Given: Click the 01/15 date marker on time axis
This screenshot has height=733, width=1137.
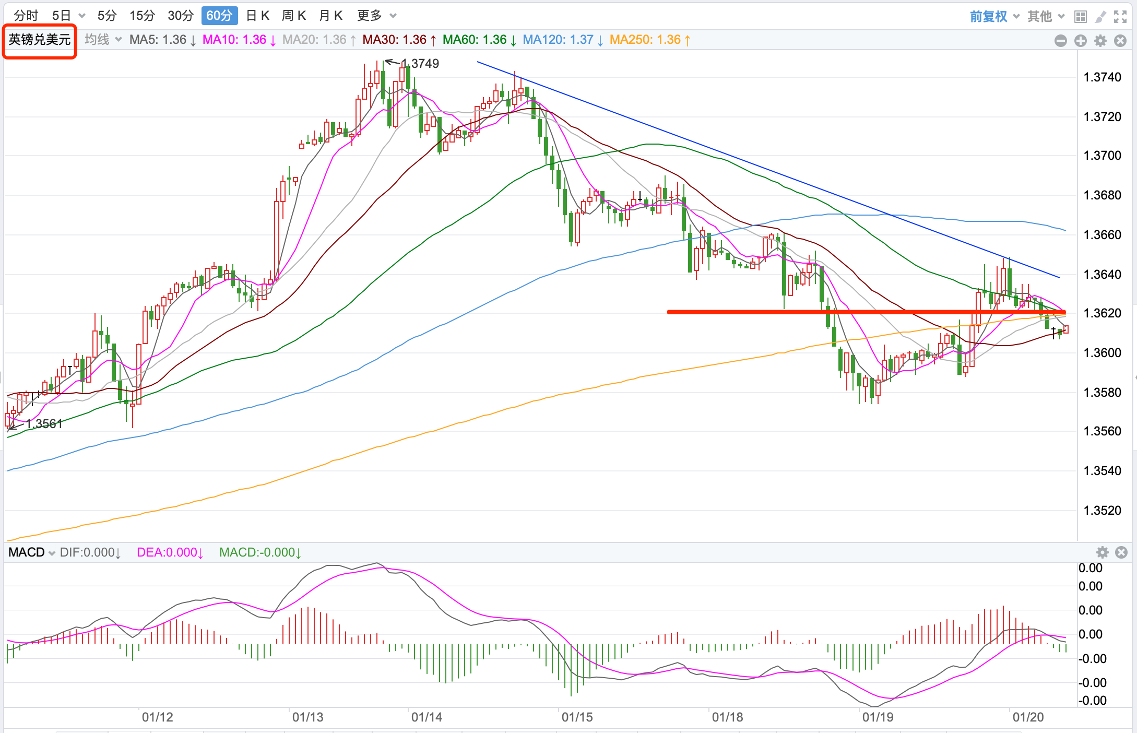Looking at the screenshot, I should coord(577,717).
